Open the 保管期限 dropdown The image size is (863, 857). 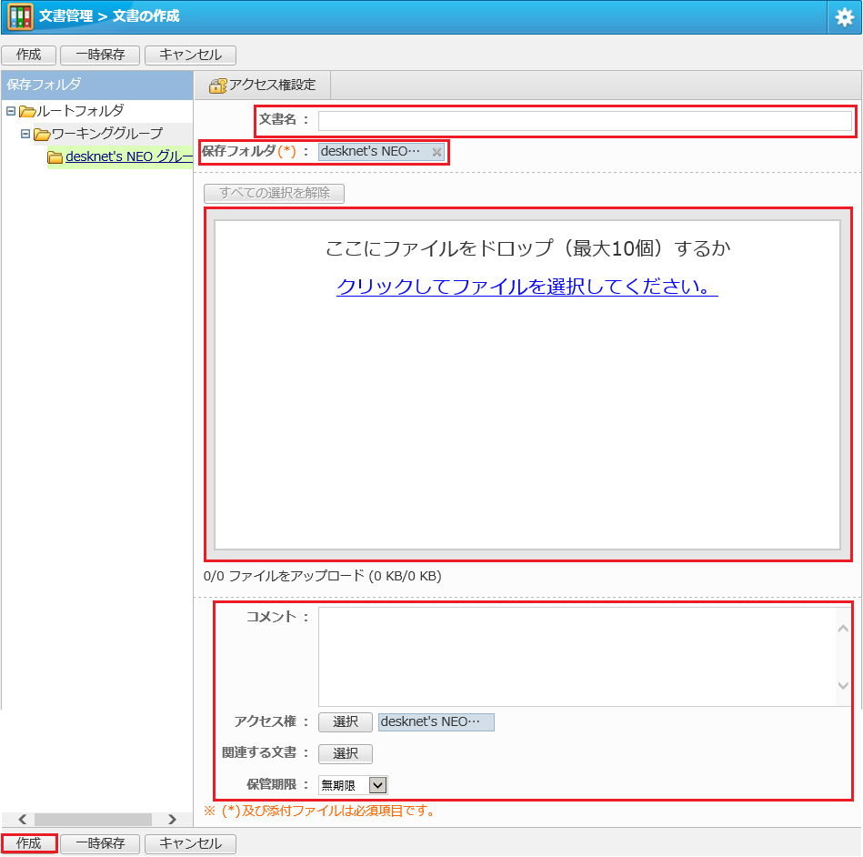(353, 785)
